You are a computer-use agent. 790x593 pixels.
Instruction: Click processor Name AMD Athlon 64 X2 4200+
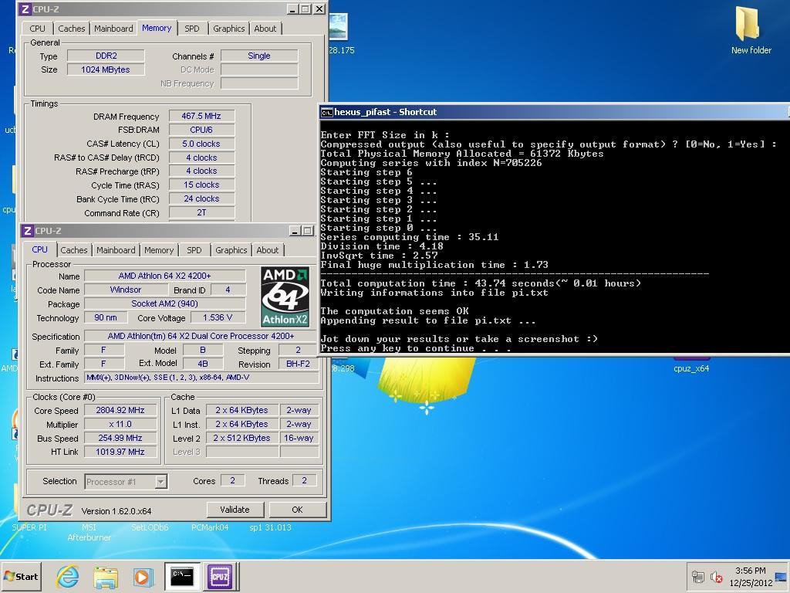pos(165,276)
